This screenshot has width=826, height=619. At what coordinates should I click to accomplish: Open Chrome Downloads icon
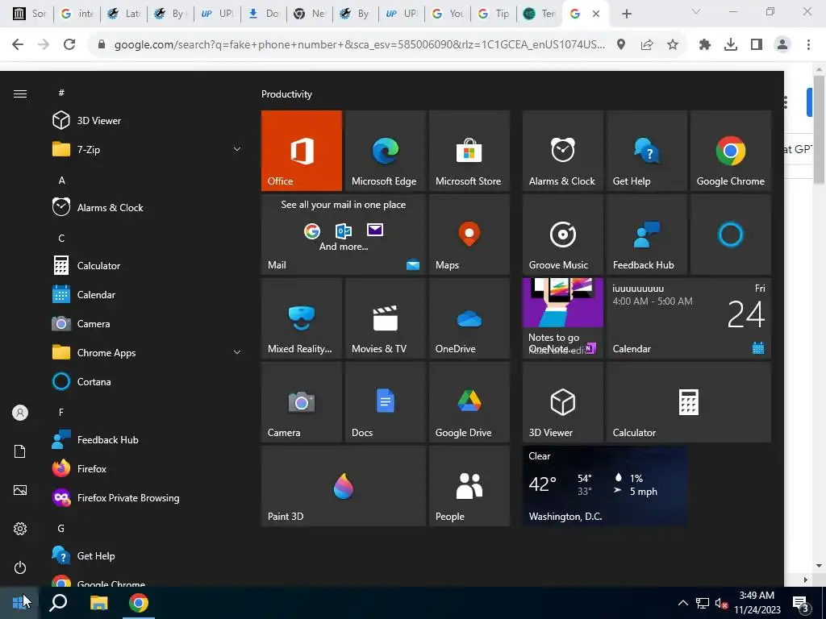[731, 45]
